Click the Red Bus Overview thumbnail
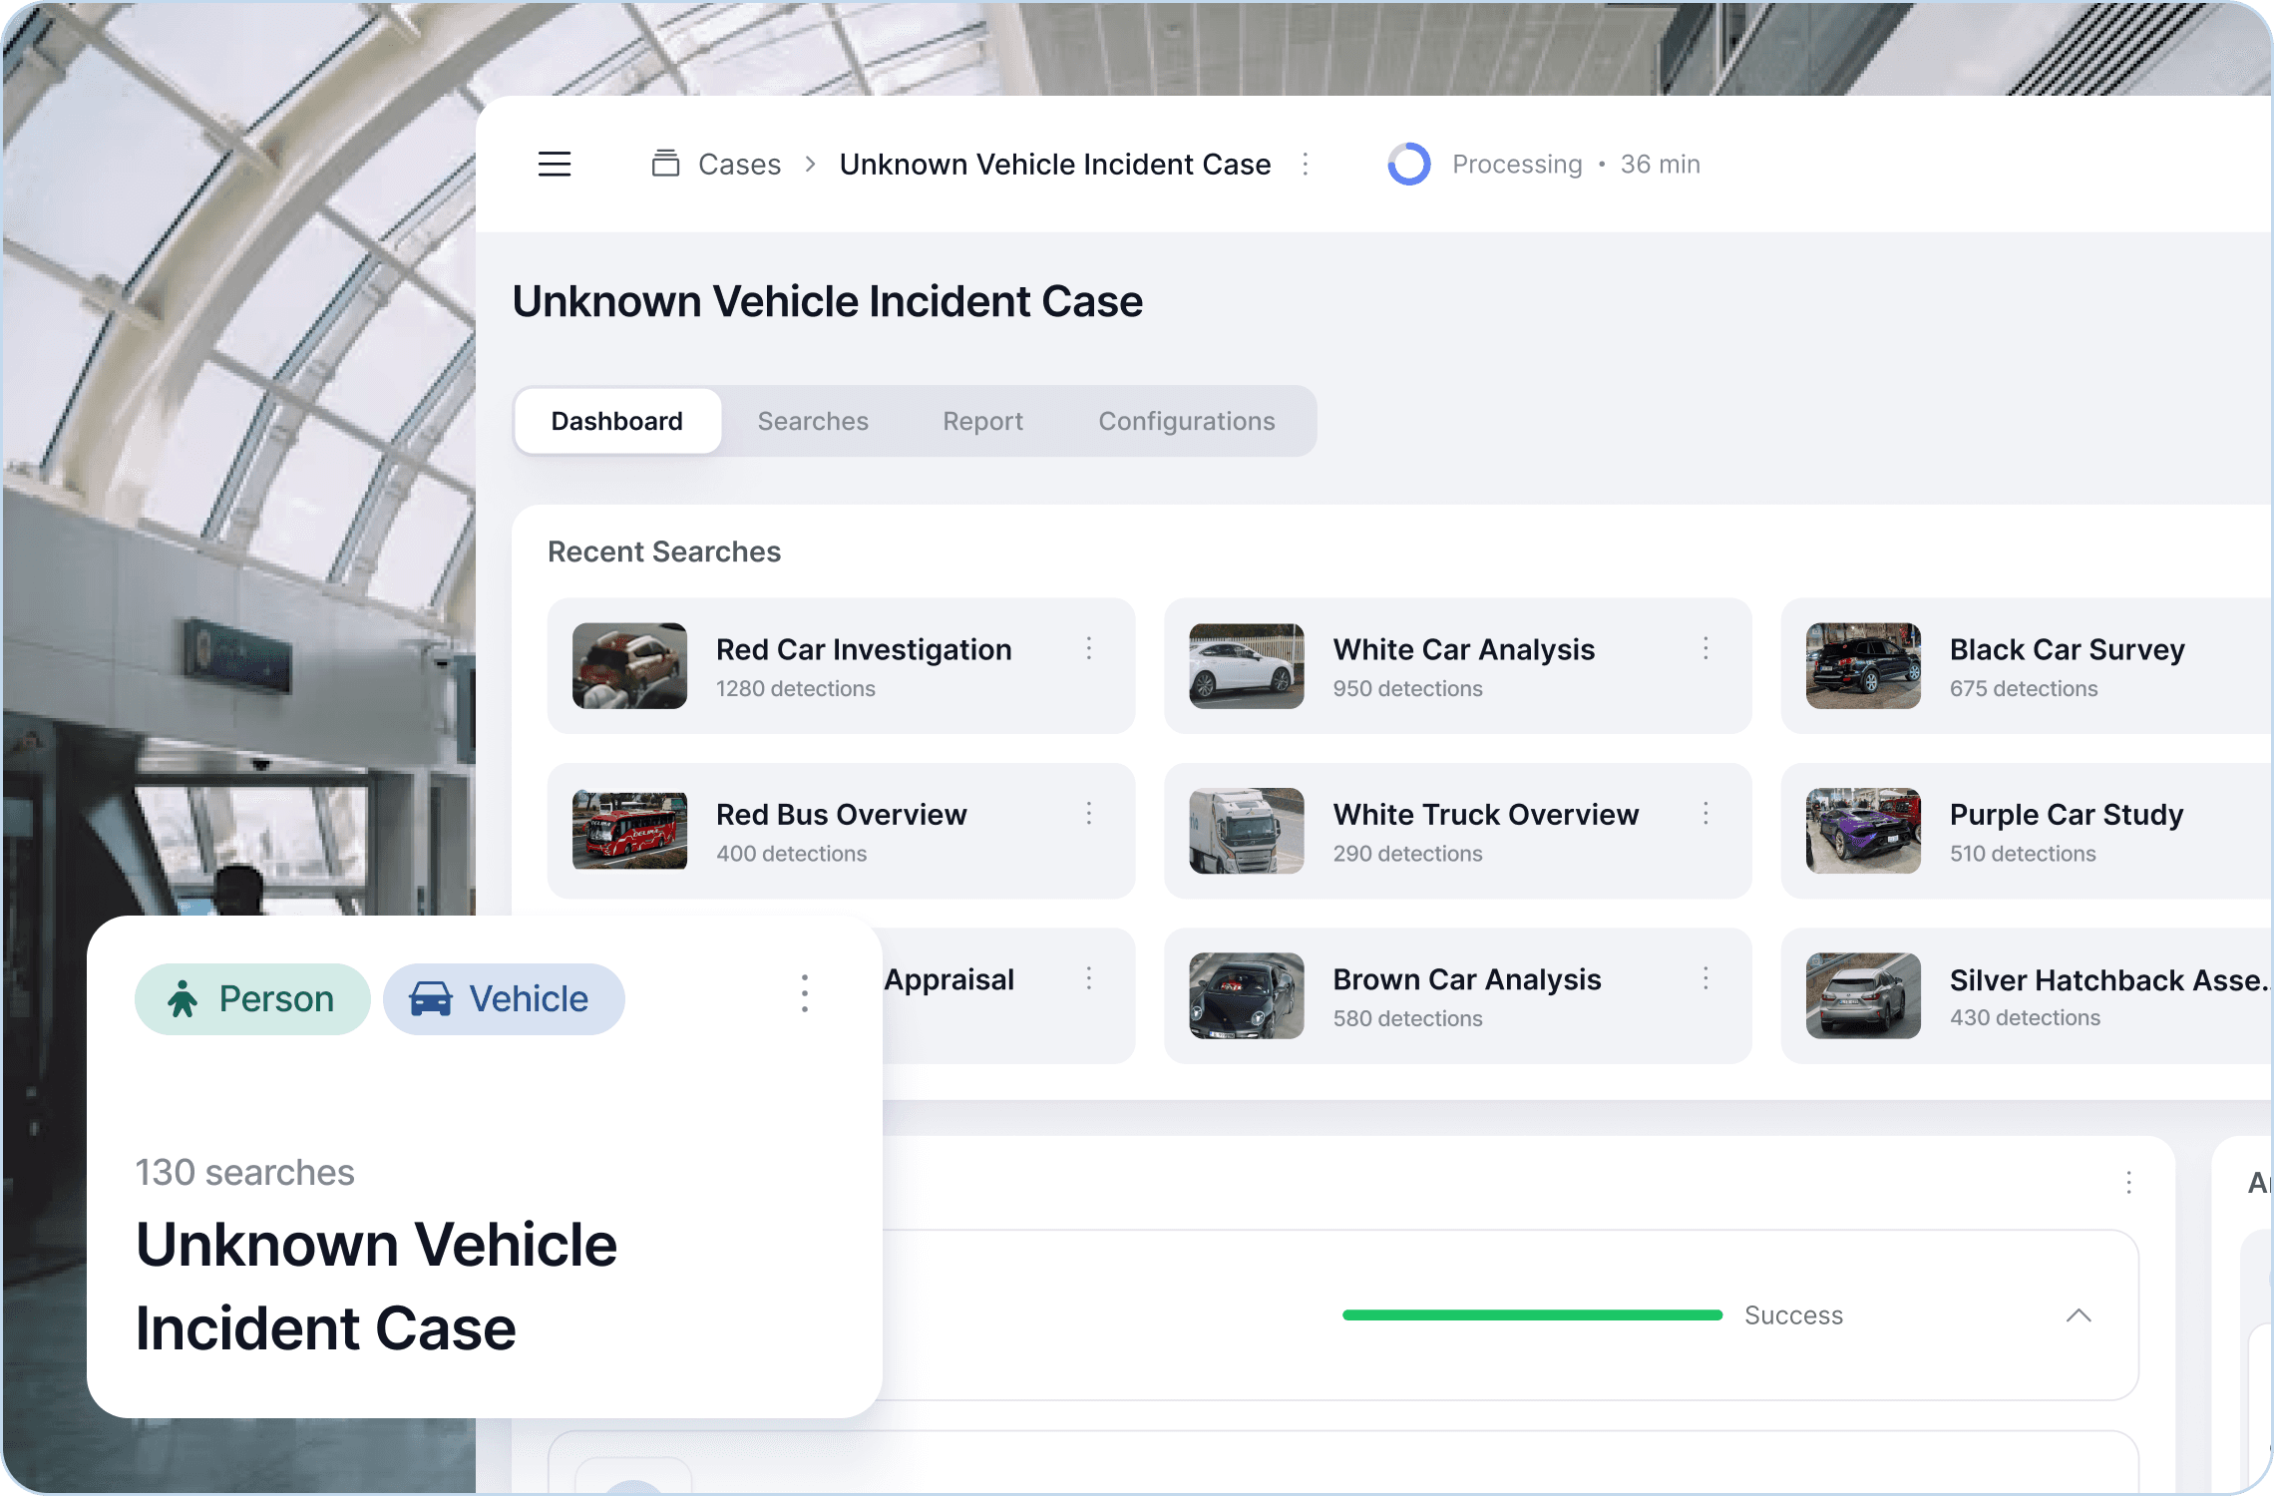 [629, 831]
